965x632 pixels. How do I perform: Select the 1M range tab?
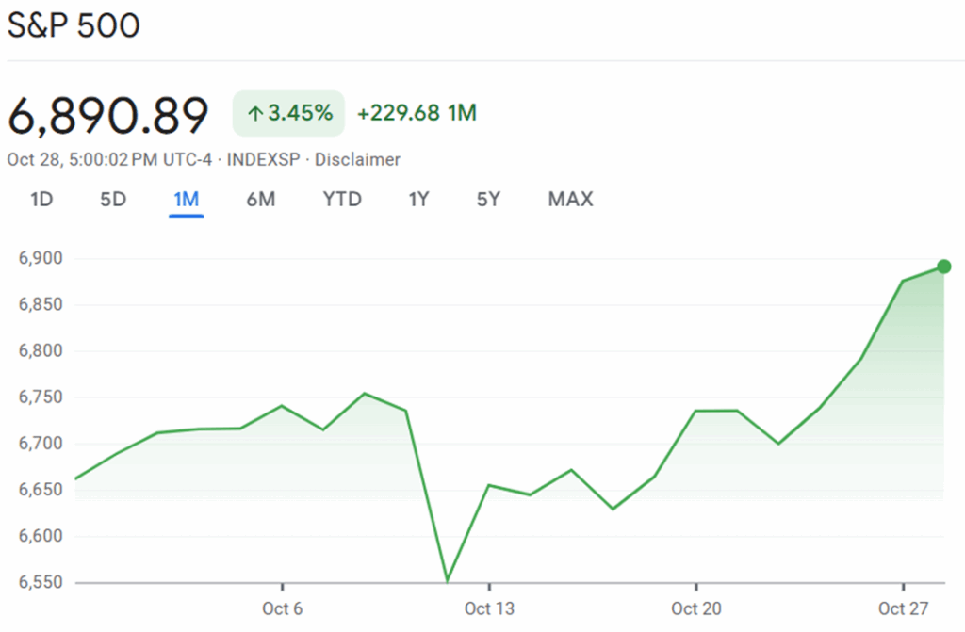187,199
